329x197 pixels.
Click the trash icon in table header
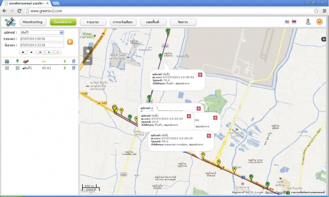coord(73,62)
